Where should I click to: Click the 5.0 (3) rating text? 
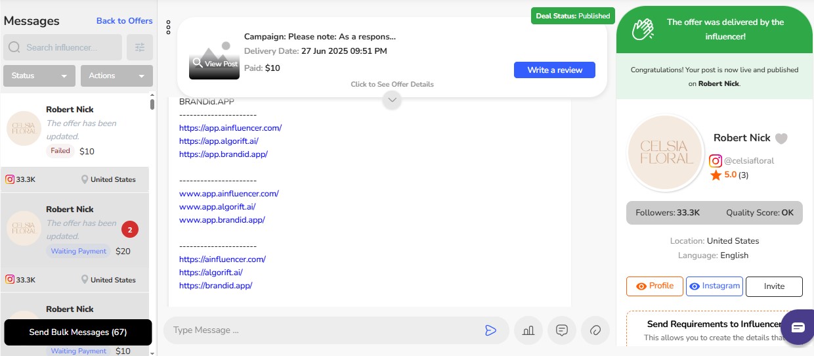tap(737, 175)
